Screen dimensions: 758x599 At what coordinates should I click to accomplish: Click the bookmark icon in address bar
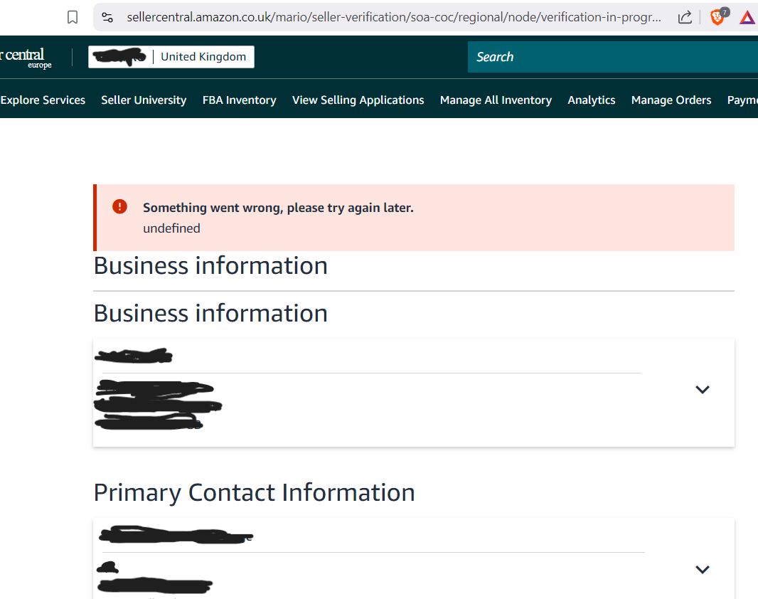[73, 17]
